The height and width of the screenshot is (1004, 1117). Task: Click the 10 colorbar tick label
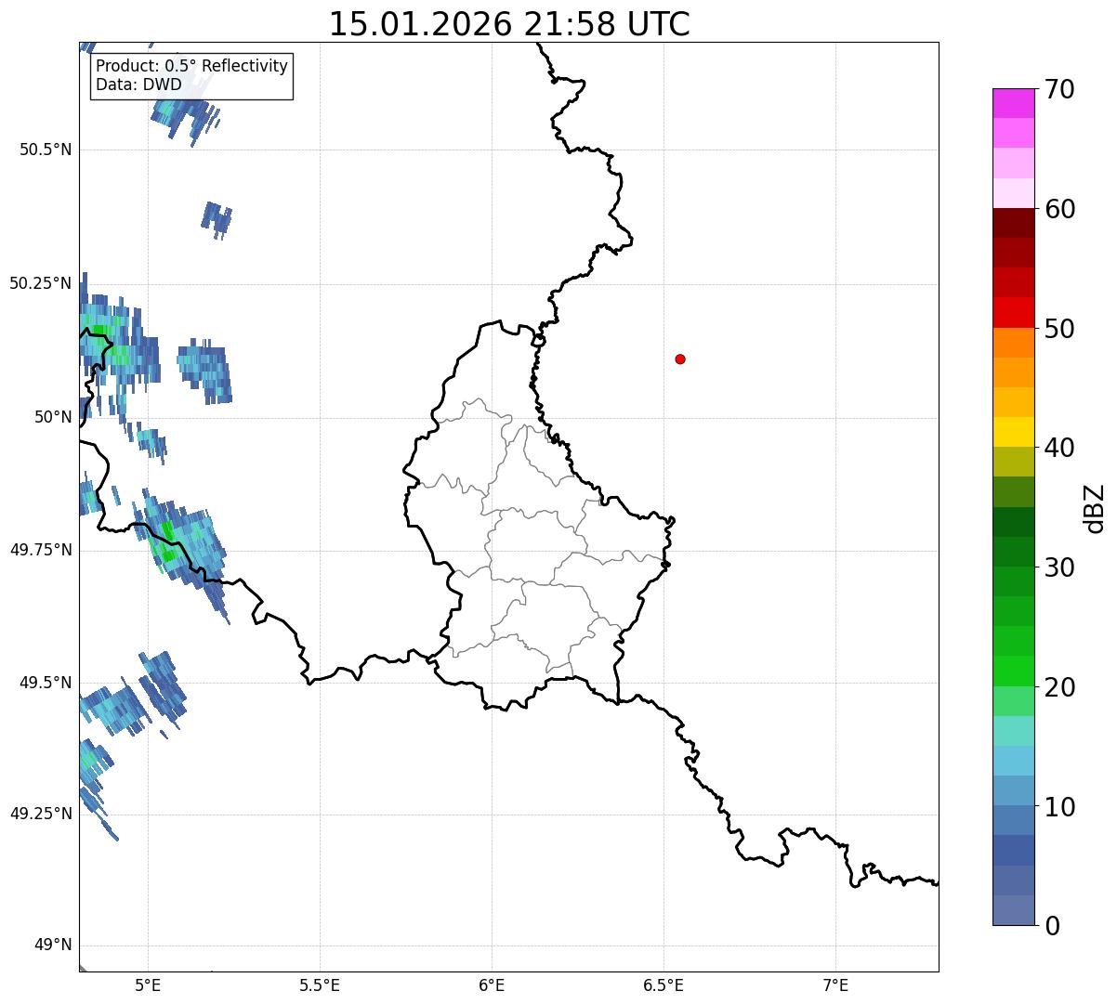pyautogui.click(x=1059, y=807)
